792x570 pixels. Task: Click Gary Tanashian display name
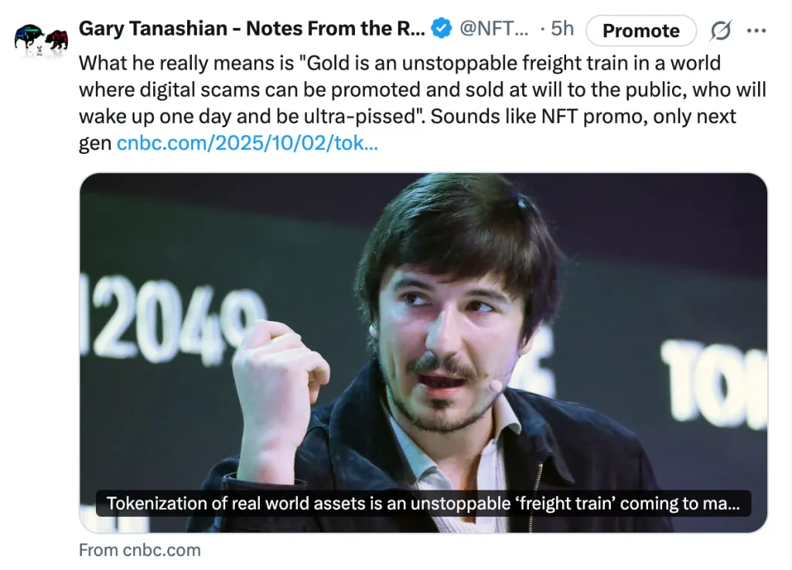(252, 29)
